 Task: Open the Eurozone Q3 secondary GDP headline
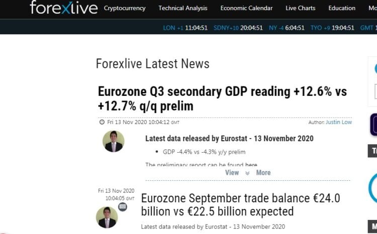click(222, 99)
